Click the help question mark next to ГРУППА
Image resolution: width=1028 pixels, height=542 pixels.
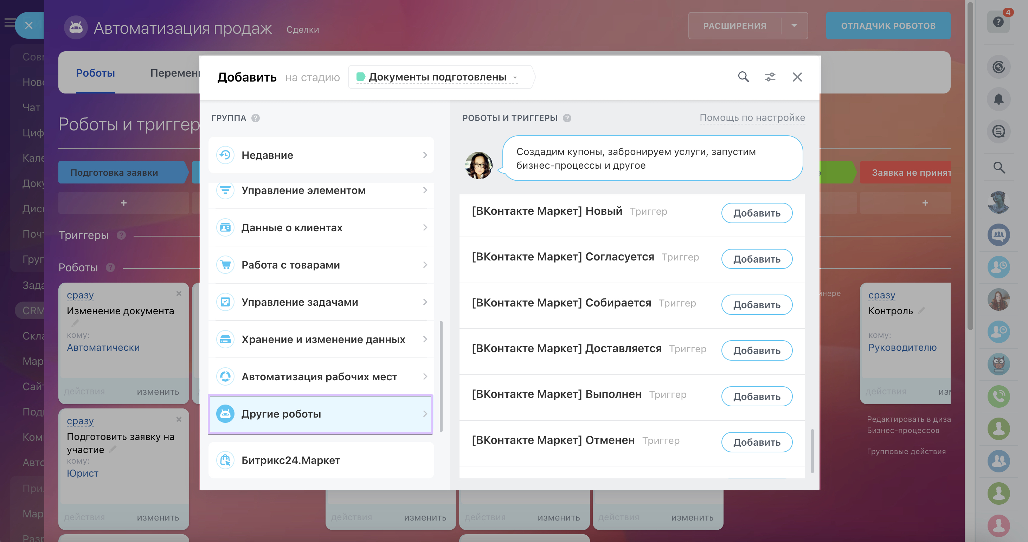pos(256,118)
